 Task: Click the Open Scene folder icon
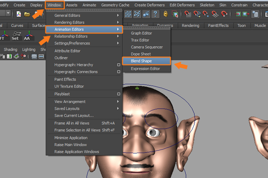pyautogui.click(x=27, y=14)
